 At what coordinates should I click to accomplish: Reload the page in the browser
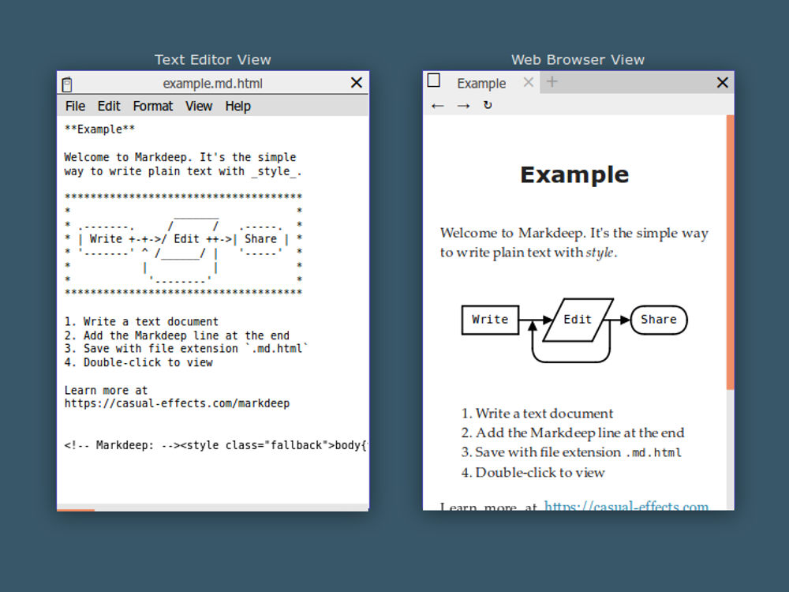tap(488, 105)
